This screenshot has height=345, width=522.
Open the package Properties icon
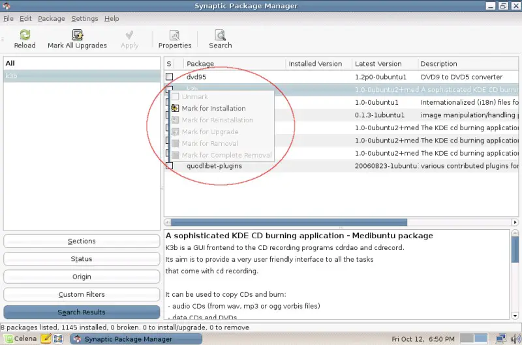(175, 35)
